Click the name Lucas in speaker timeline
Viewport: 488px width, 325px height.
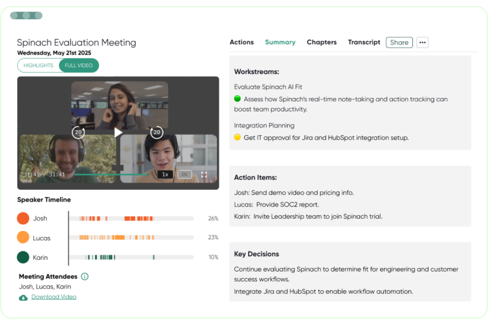click(x=42, y=238)
